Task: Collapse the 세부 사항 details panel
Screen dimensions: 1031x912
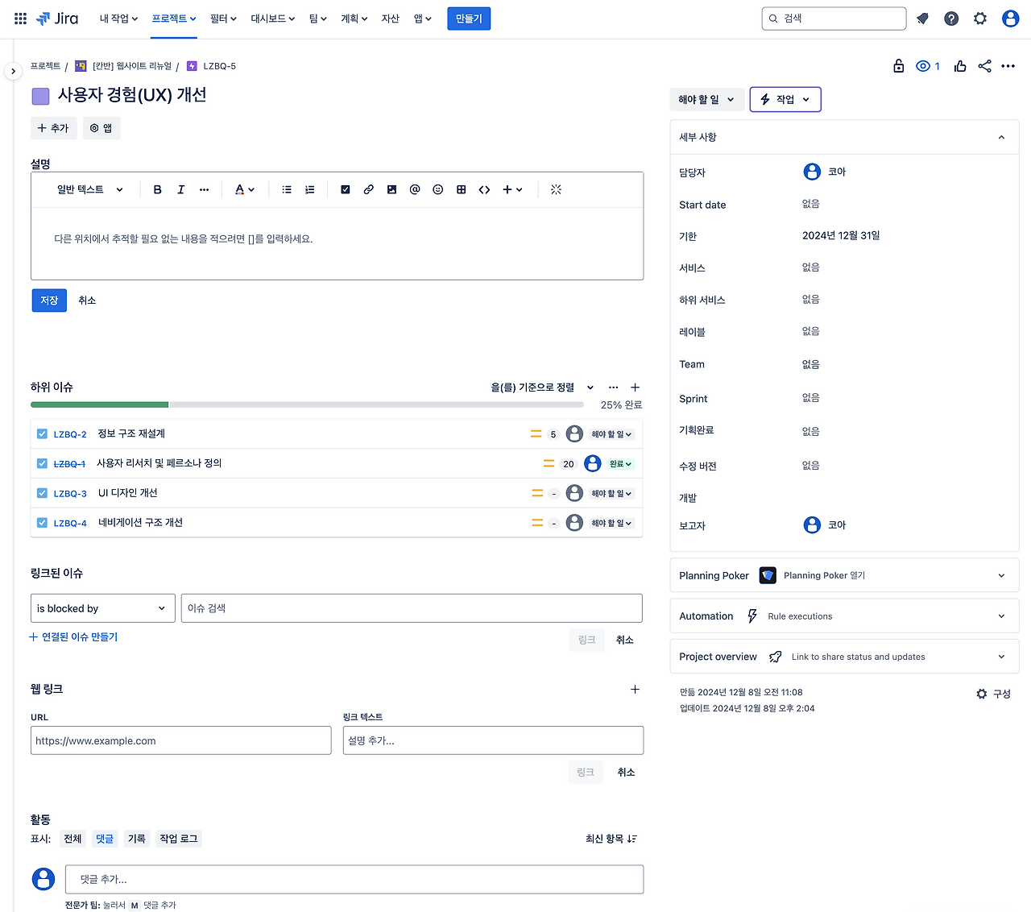Action: (x=1001, y=137)
